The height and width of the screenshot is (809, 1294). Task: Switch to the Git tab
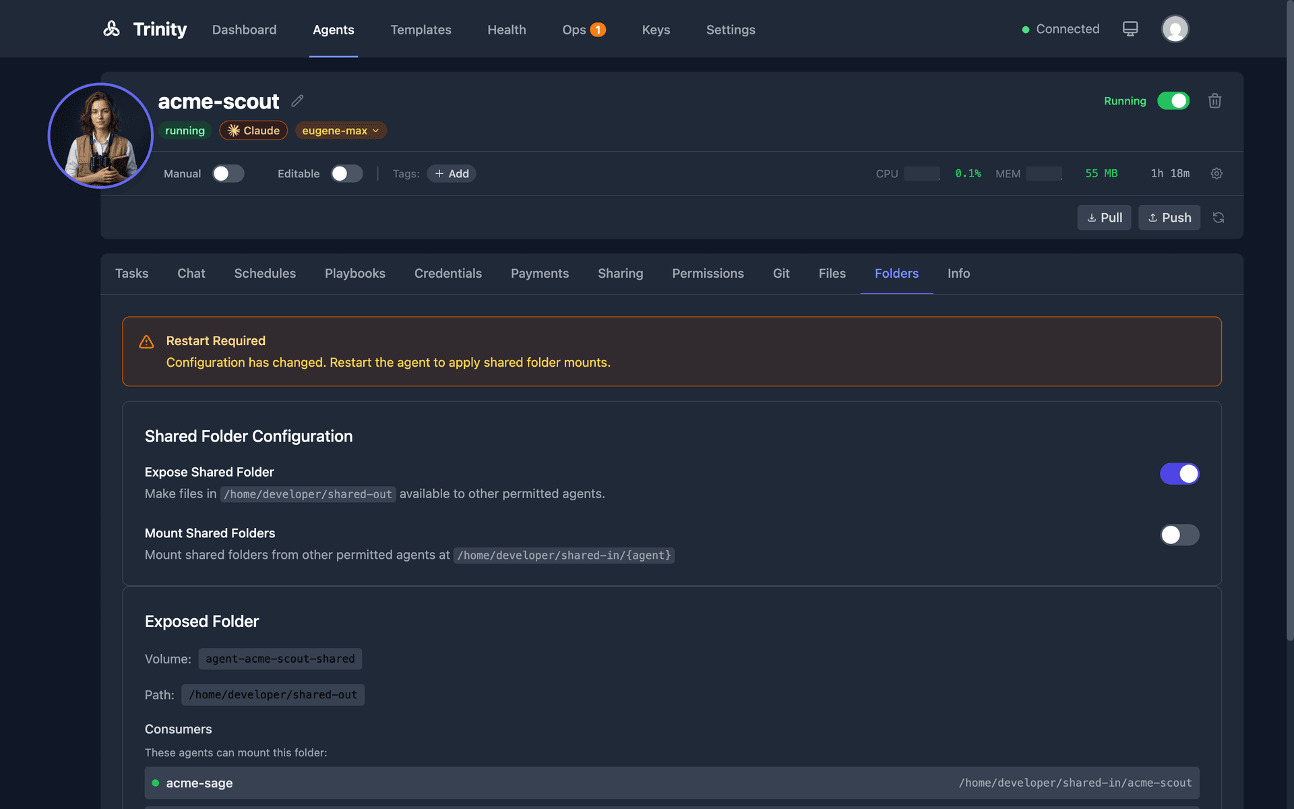(x=781, y=274)
